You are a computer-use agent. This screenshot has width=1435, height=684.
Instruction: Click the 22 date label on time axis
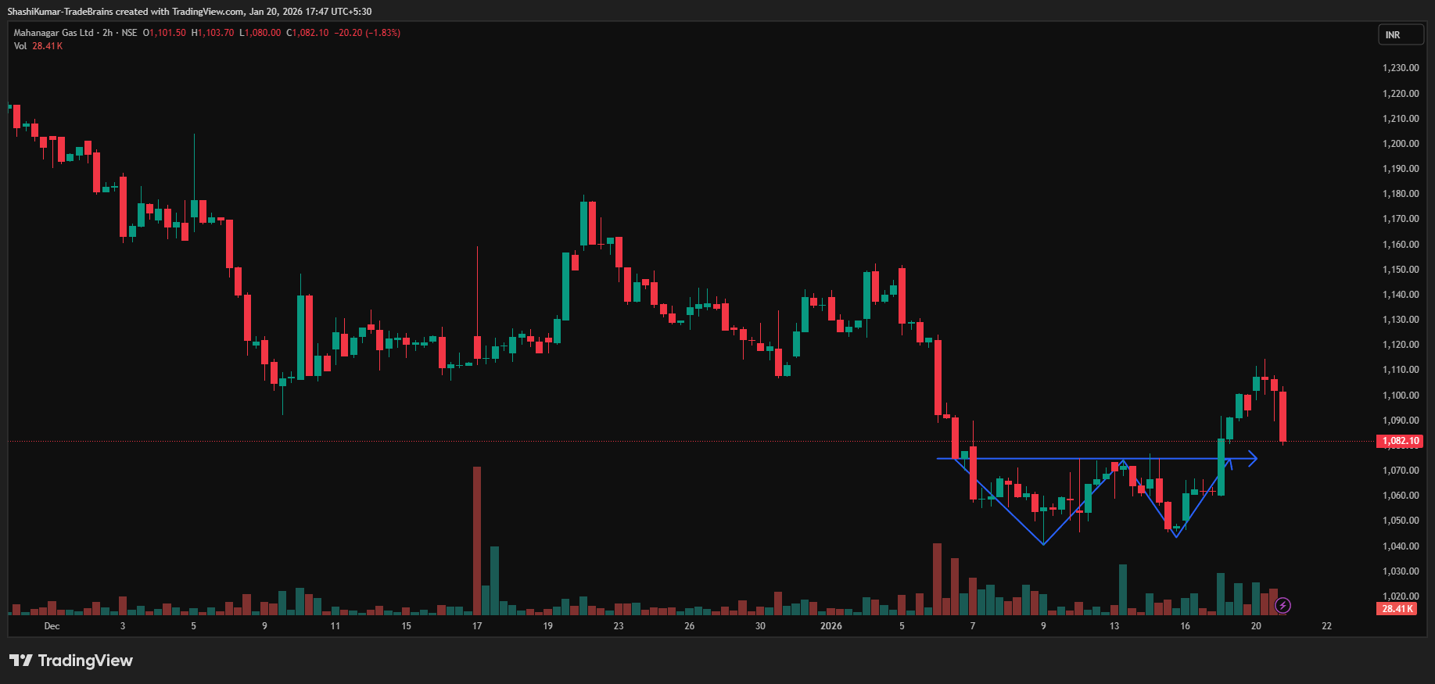click(x=1326, y=626)
